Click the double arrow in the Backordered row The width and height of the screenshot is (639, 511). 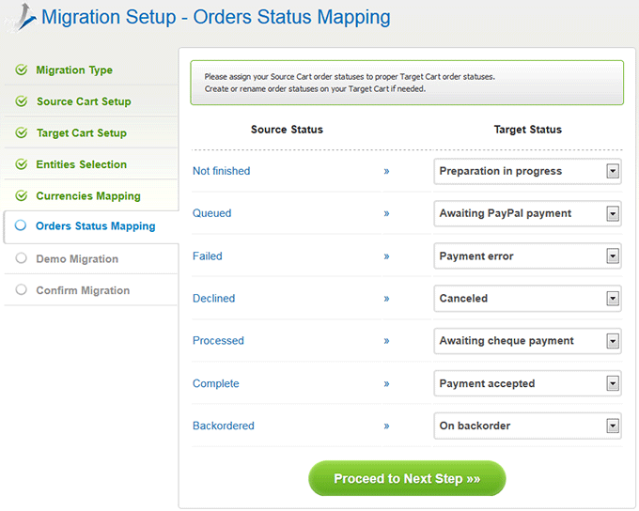[x=386, y=426]
